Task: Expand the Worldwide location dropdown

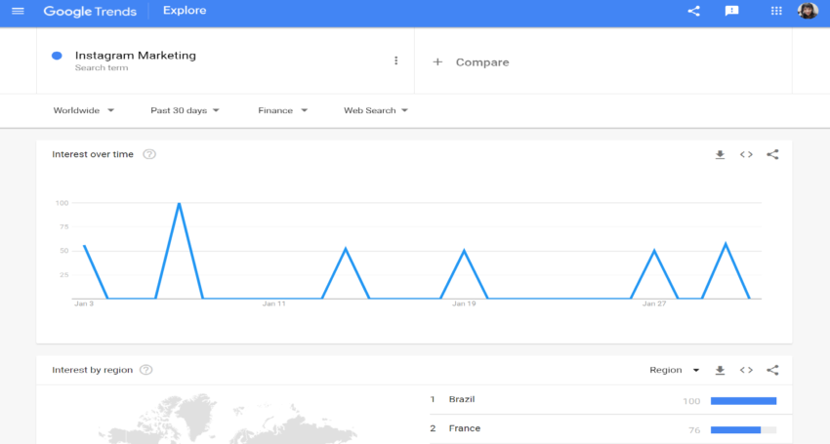Action: [83, 110]
